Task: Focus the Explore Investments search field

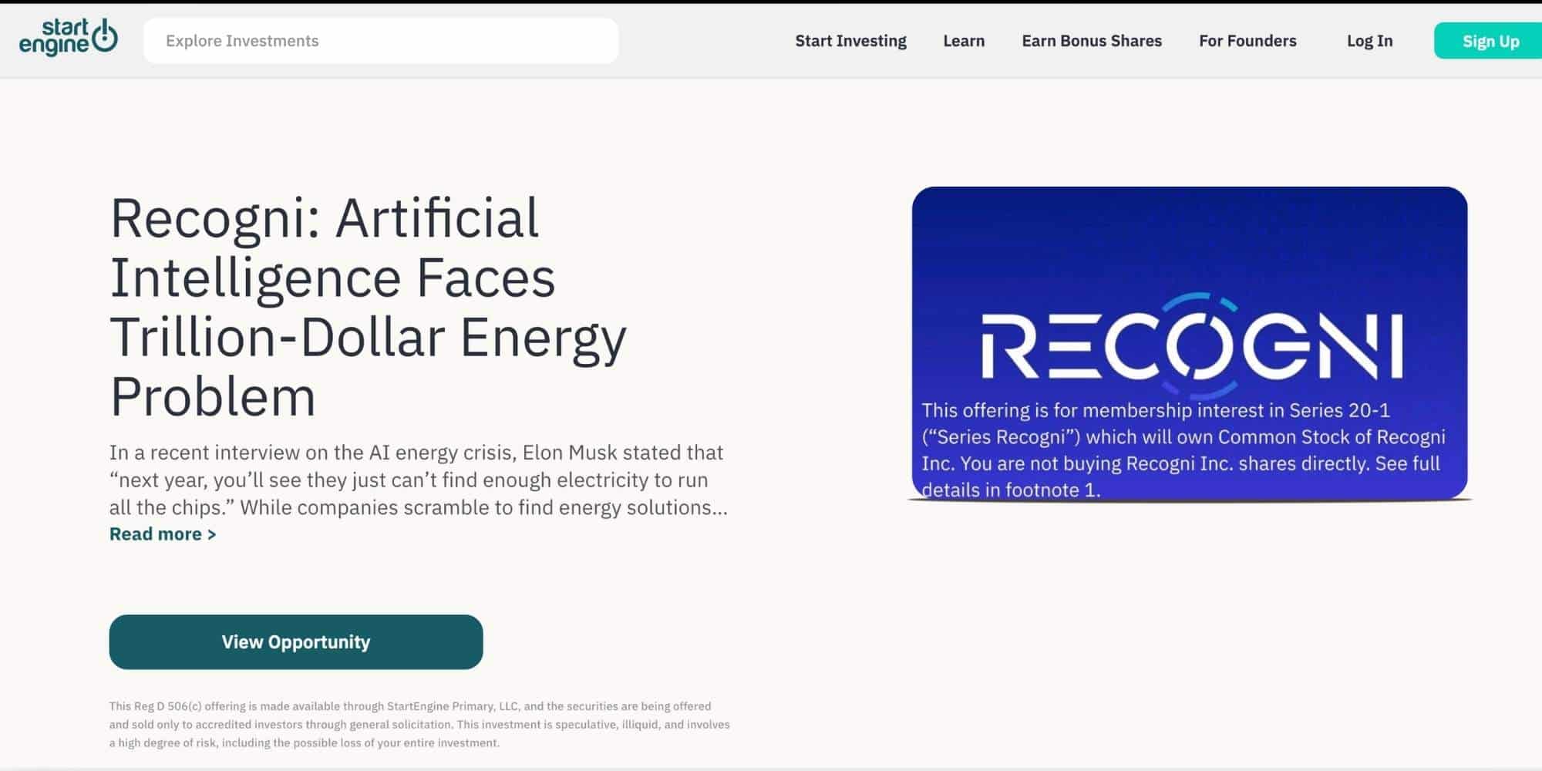Action: pyautogui.click(x=380, y=41)
